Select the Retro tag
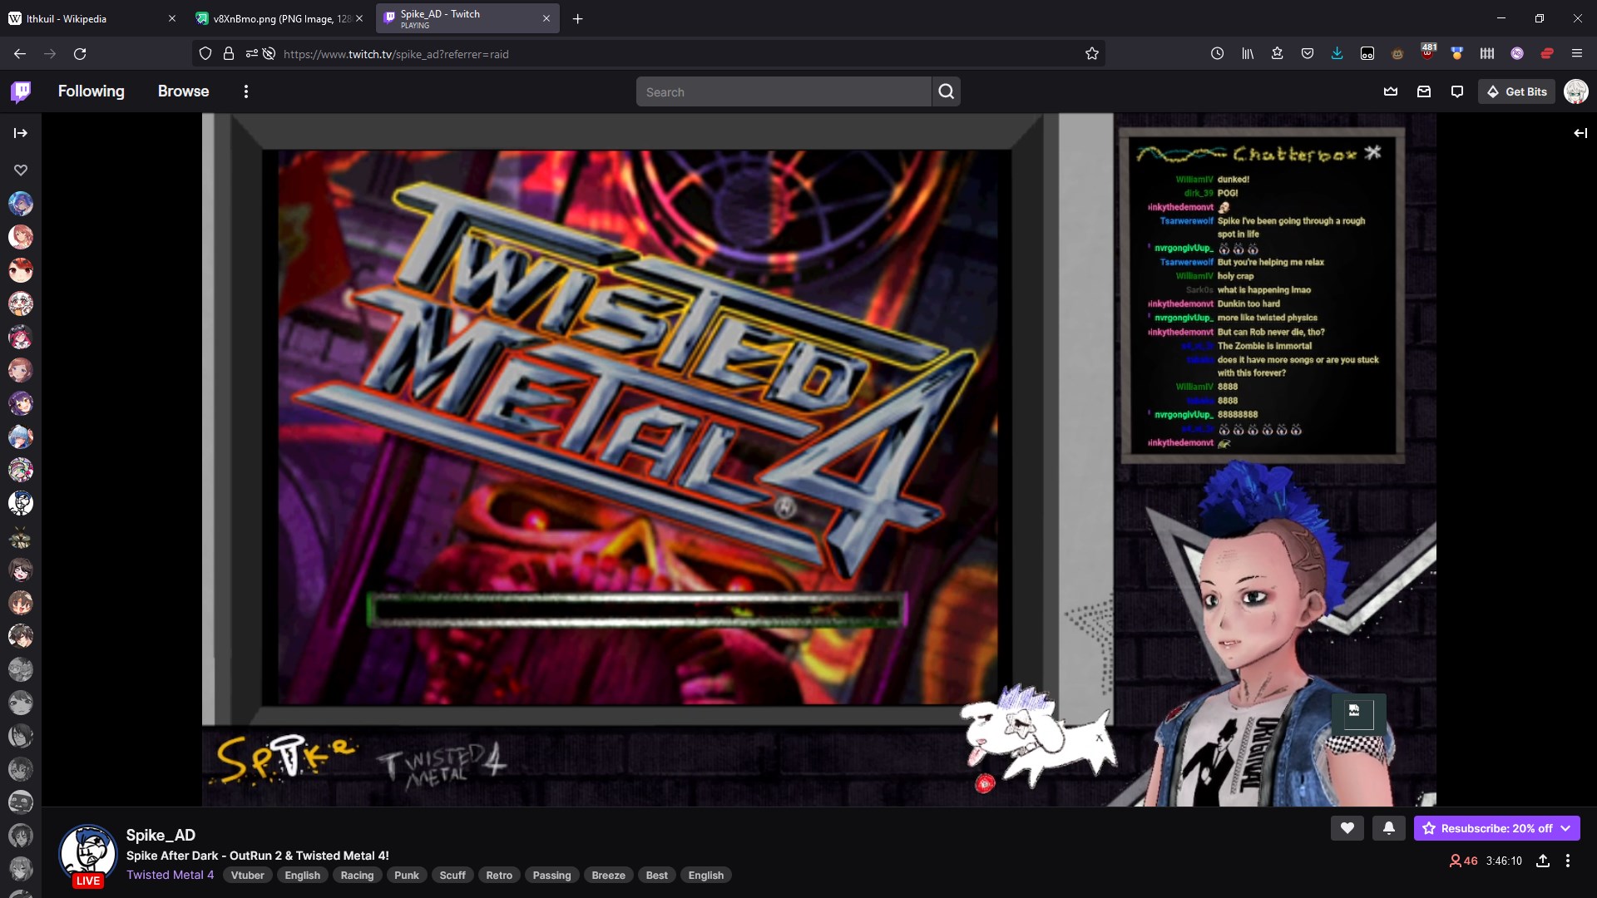The height and width of the screenshot is (898, 1597). (499, 875)
